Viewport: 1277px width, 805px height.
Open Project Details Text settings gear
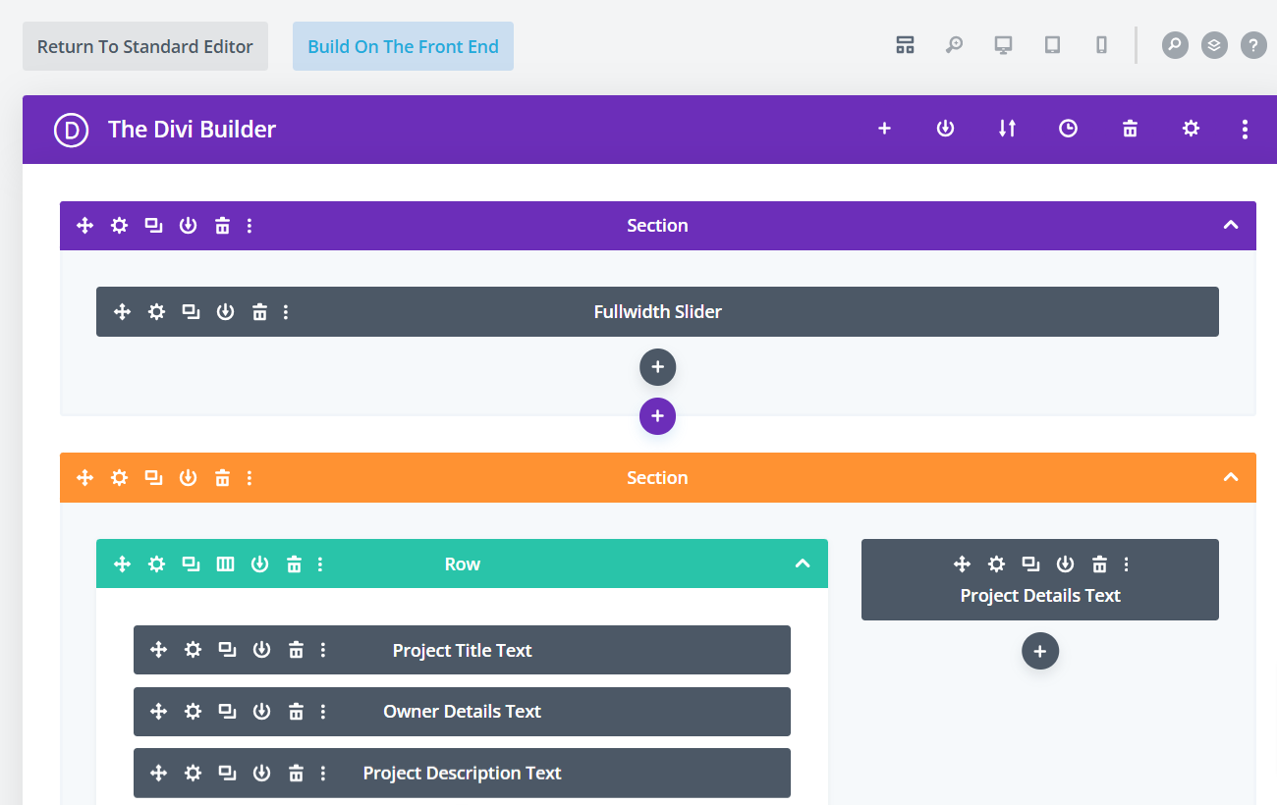[996, 563]
